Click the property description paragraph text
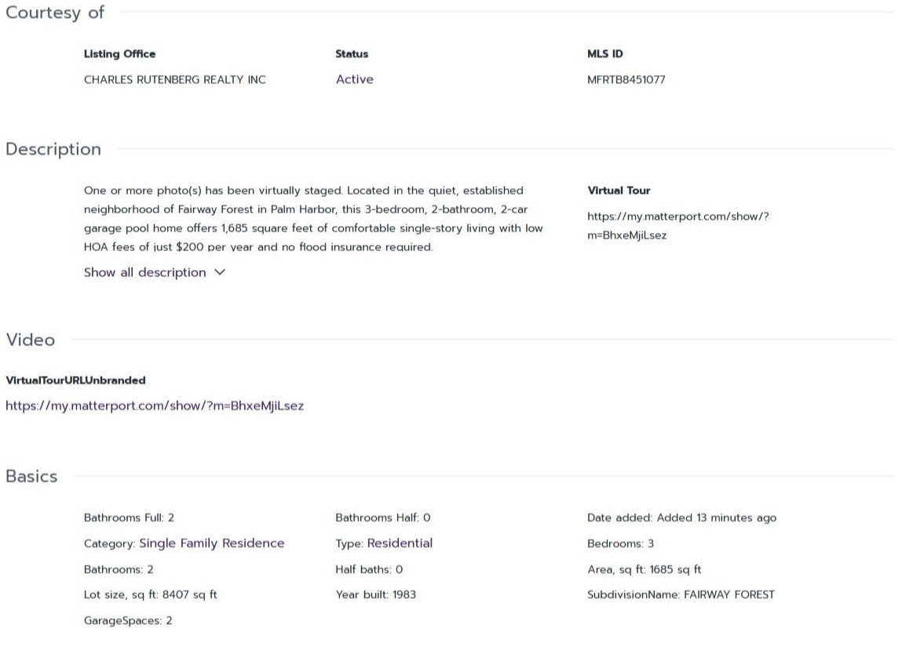The height and width of the screenshot is (664, 902). click(x=314, y=218)
